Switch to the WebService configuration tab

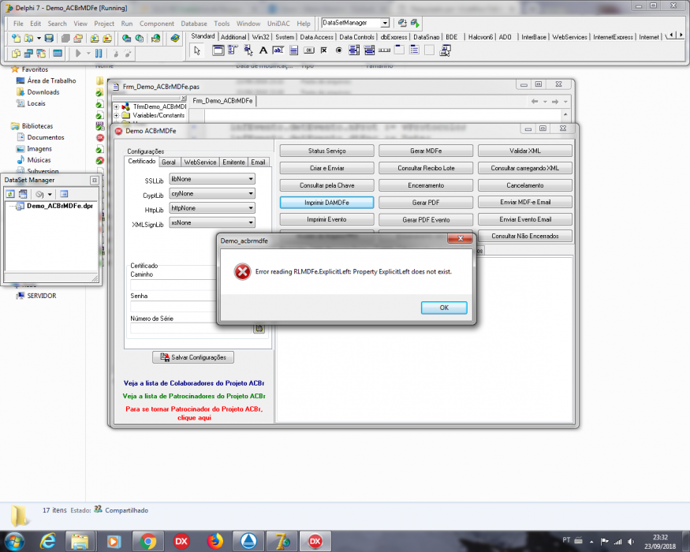pos(200,162)
